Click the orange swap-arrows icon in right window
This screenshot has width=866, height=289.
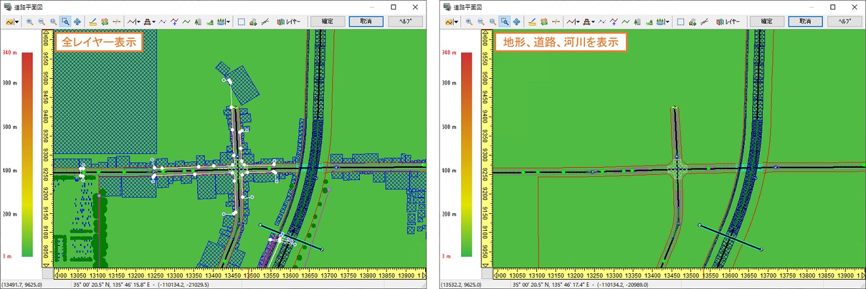pyautogui.click(x=544, y=21)
